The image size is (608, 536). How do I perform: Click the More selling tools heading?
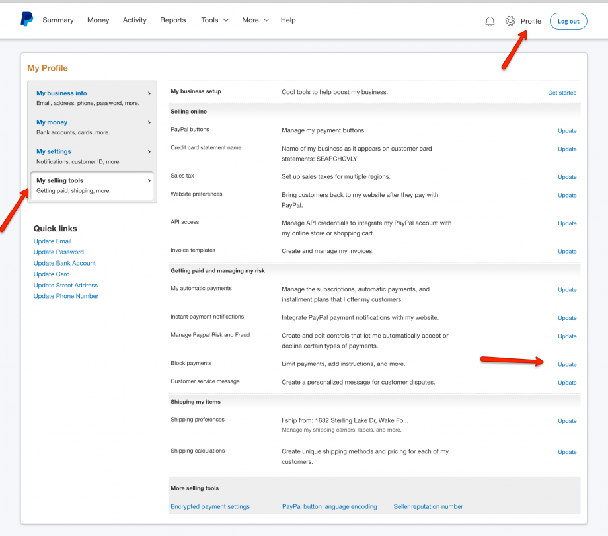(195, 488)
